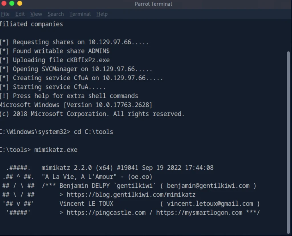292x236 pixels.
Task: Open the Terminal menu
Action: tap(80, 14)
